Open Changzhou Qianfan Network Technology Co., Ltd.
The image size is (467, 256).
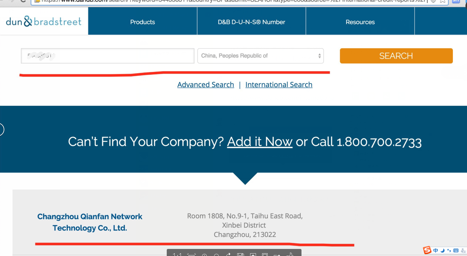pyautogui.click(x=90, y=222)
